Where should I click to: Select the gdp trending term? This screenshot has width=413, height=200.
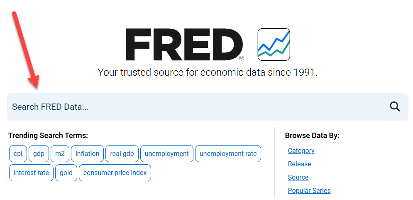click(39, 153)
